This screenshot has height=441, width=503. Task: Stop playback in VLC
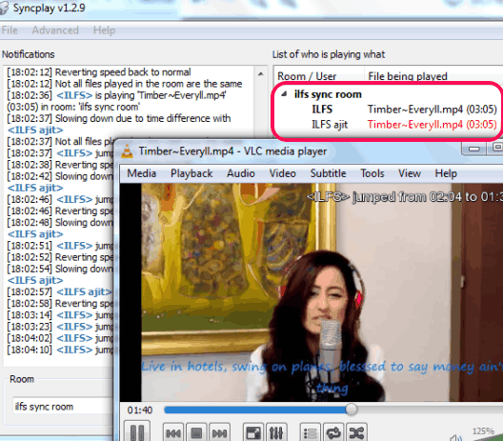[196, 433]
